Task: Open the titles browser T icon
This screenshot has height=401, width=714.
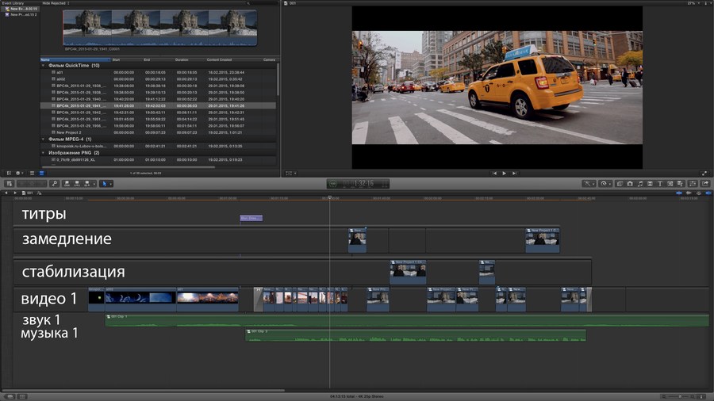Action: pos(660,184)
